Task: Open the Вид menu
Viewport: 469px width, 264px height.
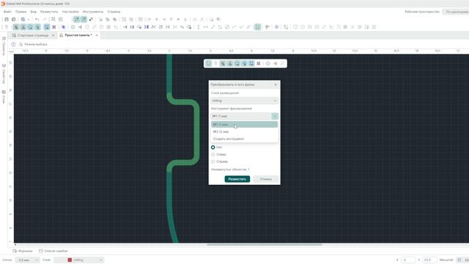Action: point(34,12)
